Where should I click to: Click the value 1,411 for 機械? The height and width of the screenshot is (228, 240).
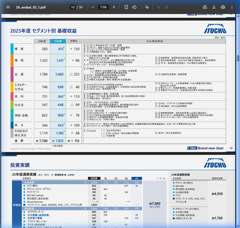(60, 60)
